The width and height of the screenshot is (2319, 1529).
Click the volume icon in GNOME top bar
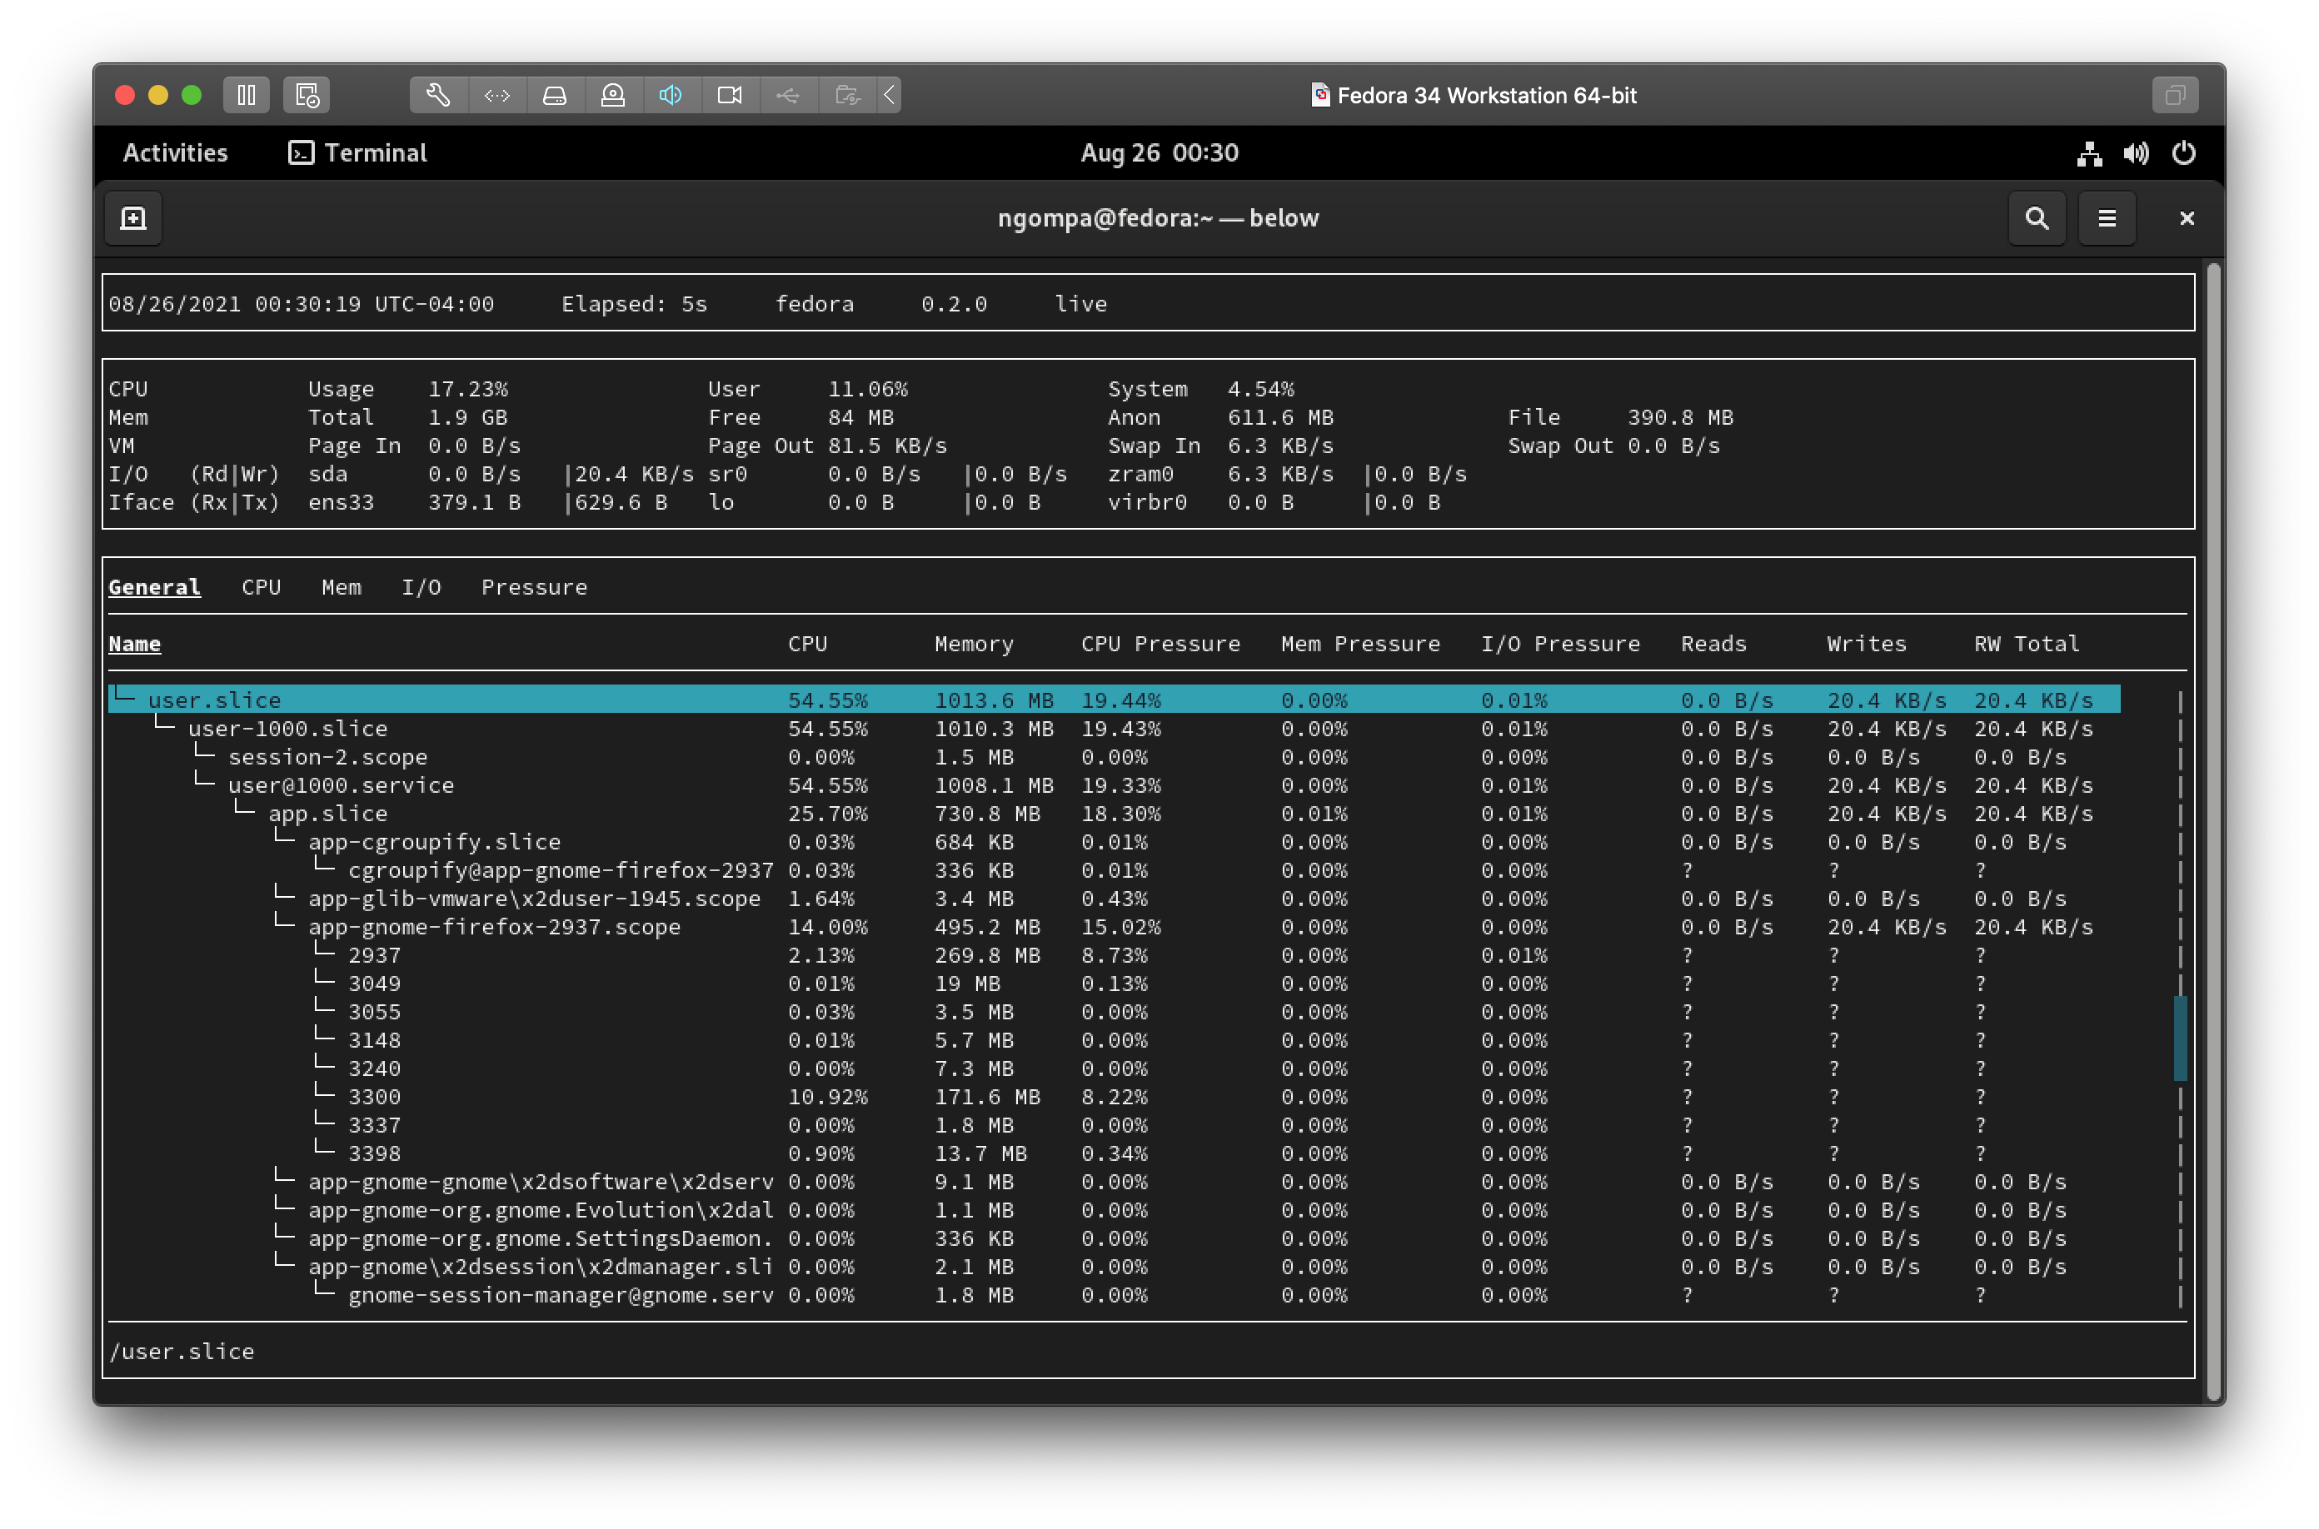point(2136,152)
